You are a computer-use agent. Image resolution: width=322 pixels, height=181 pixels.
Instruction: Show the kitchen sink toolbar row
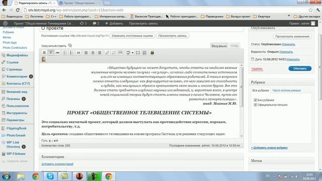144,53
